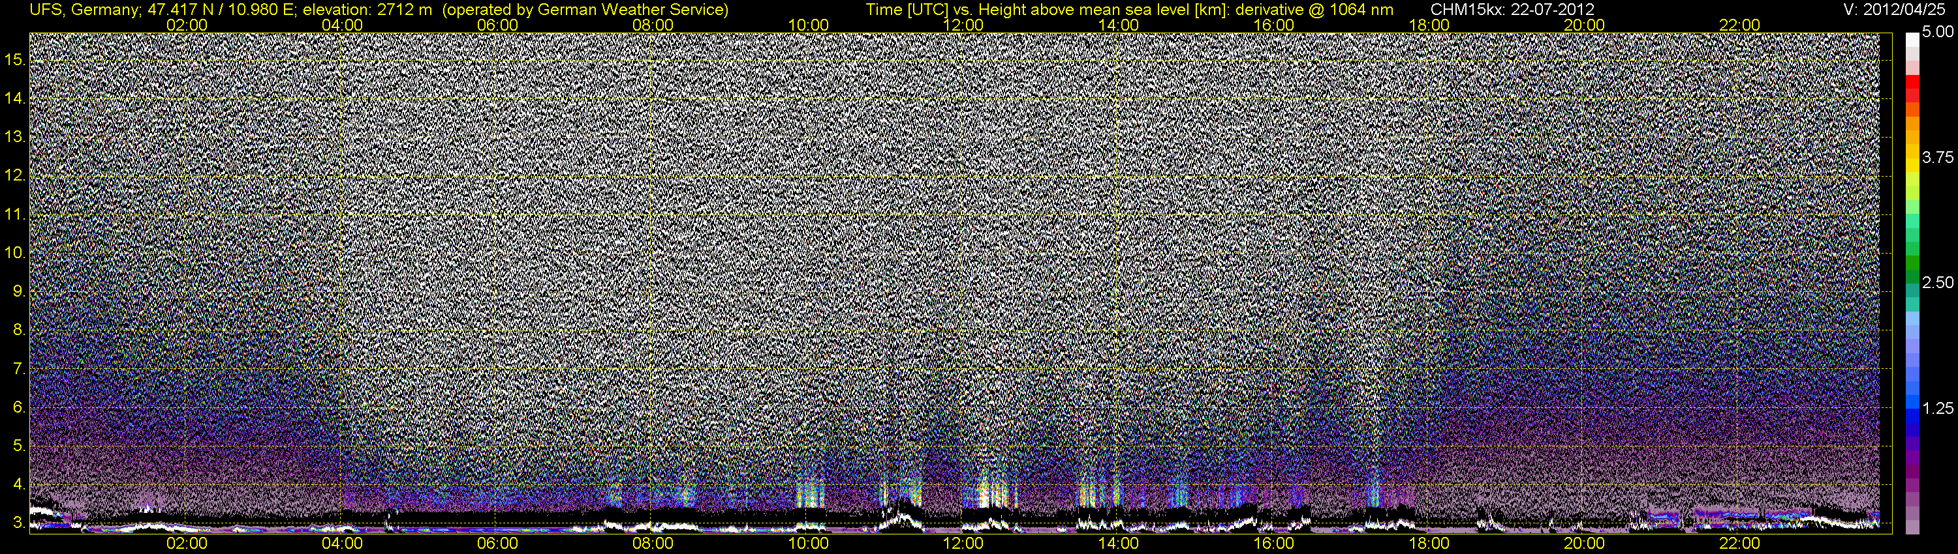Click the 12:00 label on the bottom time axis
1958x554 pixels.
click(x=963, y=544)
